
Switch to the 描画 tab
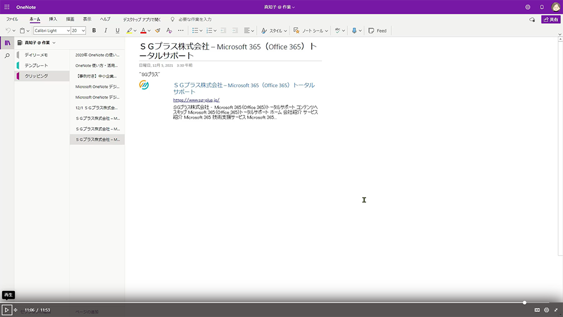pyautogui.click(x=70, y=19)
